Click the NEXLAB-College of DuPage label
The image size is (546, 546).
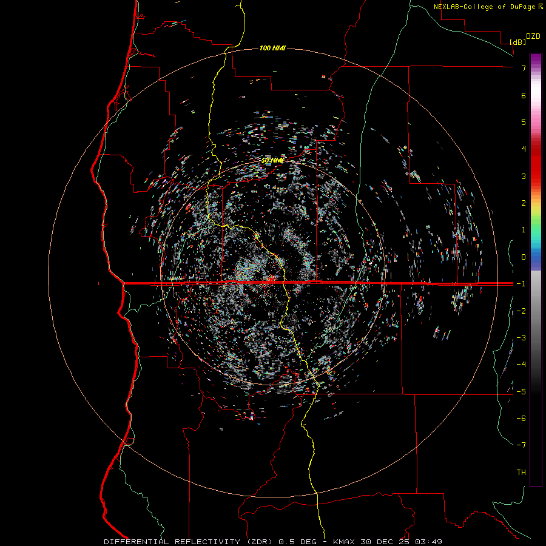tap(485, 7)
